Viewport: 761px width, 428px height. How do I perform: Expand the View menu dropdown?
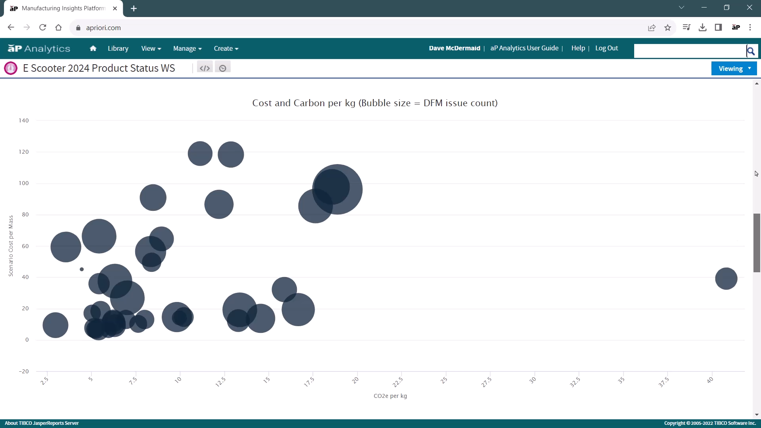[151, 48]
